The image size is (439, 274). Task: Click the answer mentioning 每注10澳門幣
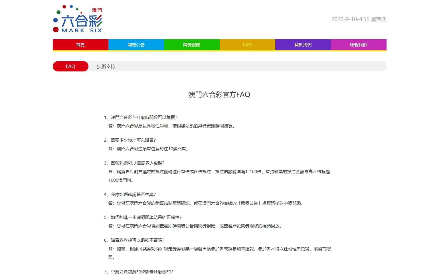coord(149,149)
